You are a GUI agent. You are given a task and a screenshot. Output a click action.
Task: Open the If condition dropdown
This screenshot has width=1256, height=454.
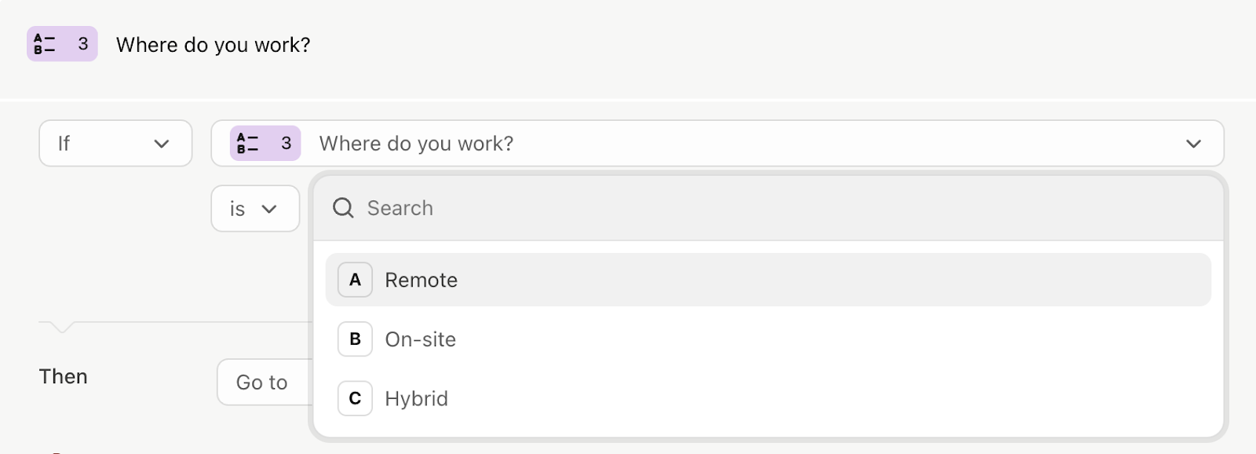(x=115, y=143)
